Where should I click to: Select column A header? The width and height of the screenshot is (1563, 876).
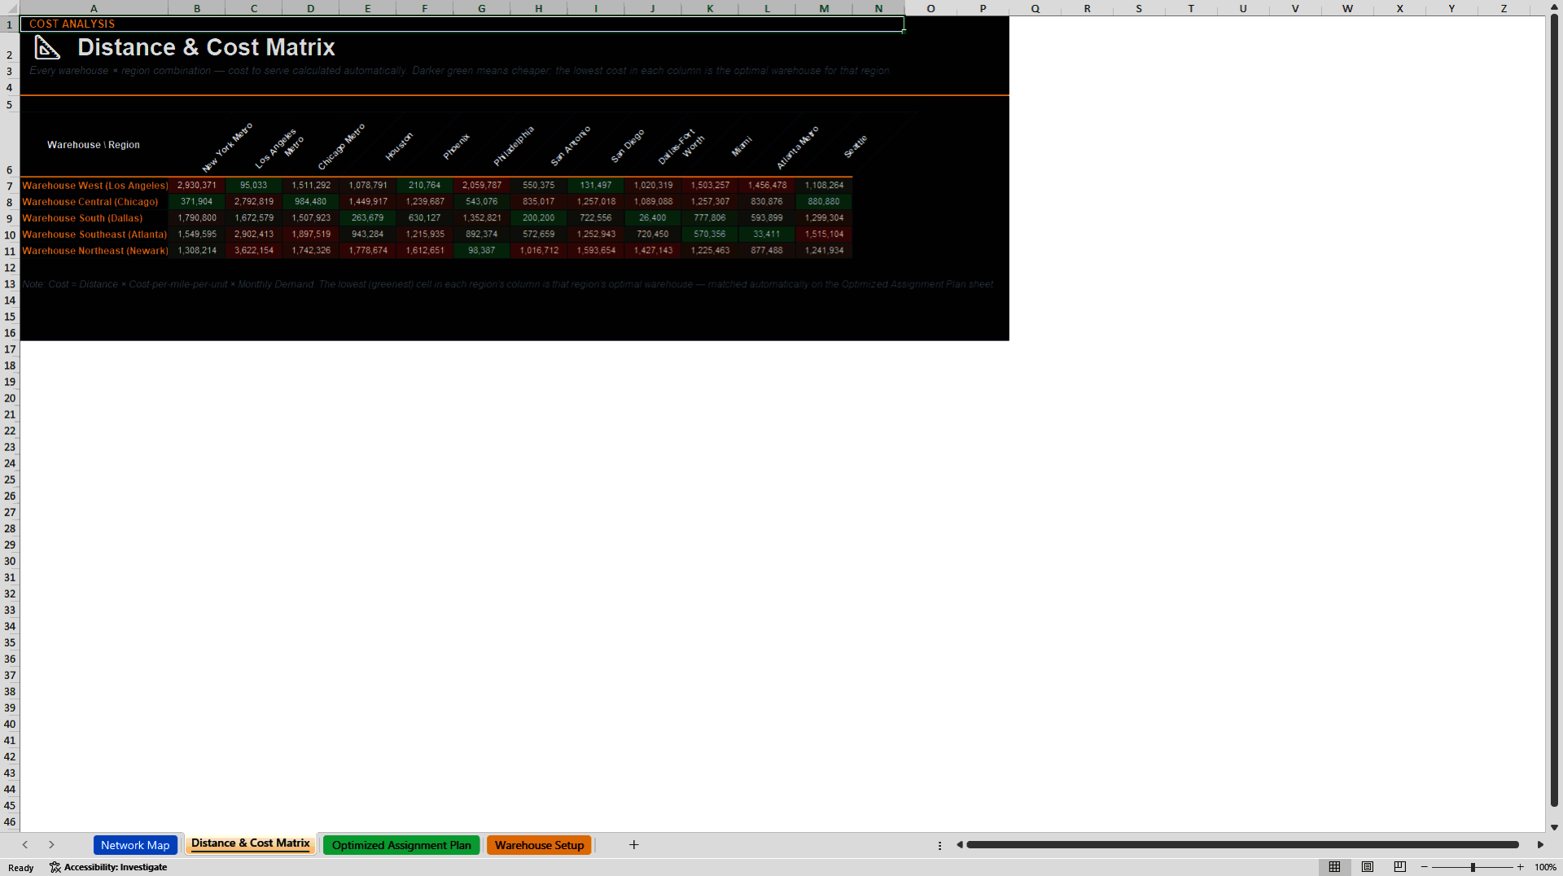click(x=94, y=8)
